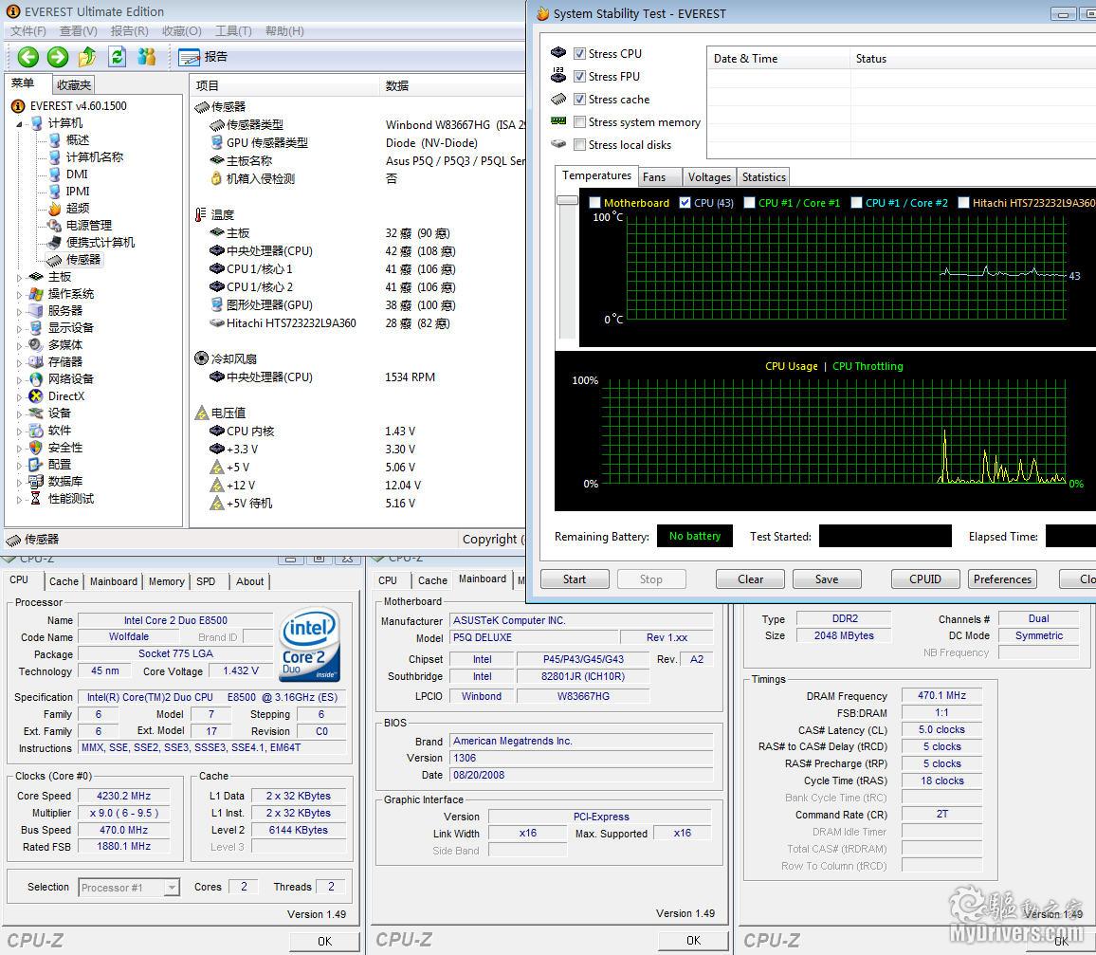The width and height of the screenshot is (1096, 955).
Task: Switch to the Statistics tab
Action: (x=763, y=177)
